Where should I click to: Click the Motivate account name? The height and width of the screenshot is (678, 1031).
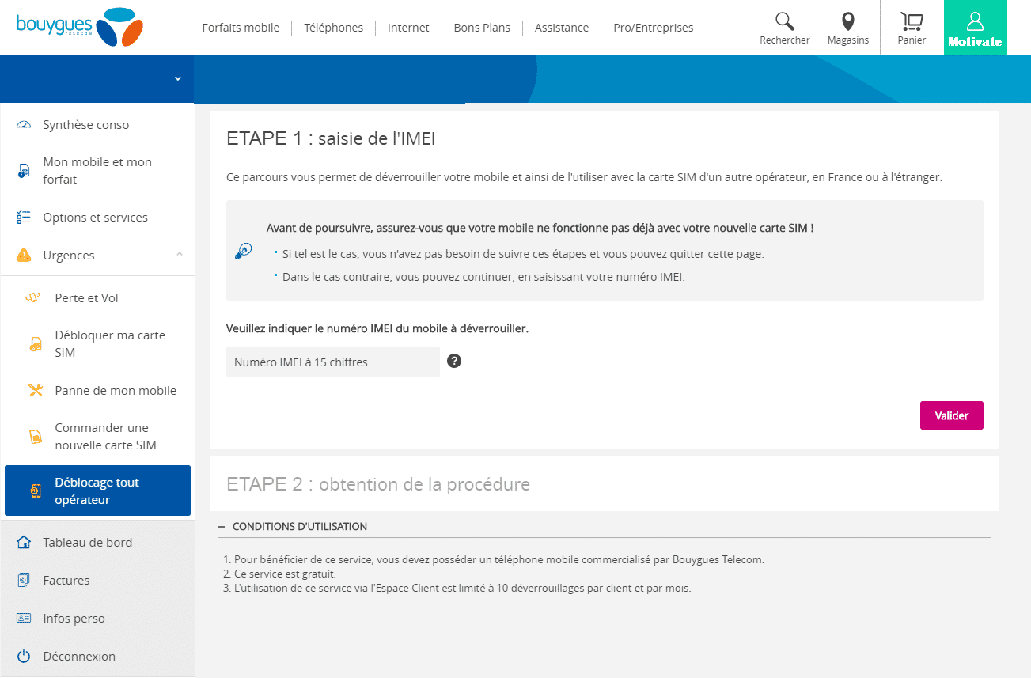975,42
